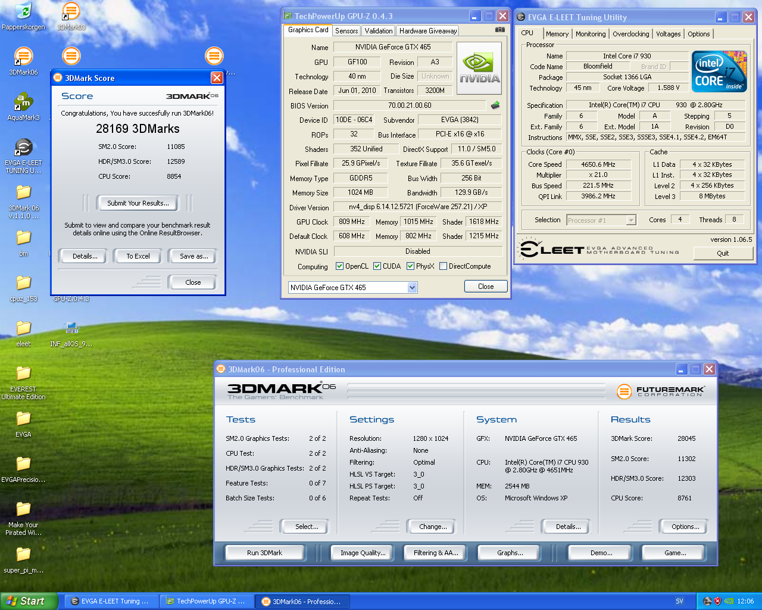This screenshot has width=762, height=610.
Task: Toggle the DirectCompute checkbox in GPU-Z
Action: [x=443, y=266]
